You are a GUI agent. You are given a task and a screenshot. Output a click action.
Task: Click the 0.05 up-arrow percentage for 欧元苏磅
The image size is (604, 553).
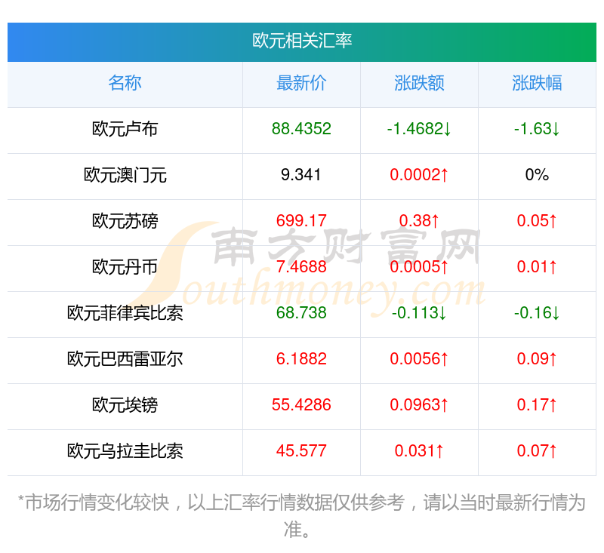tap(537, 221)
